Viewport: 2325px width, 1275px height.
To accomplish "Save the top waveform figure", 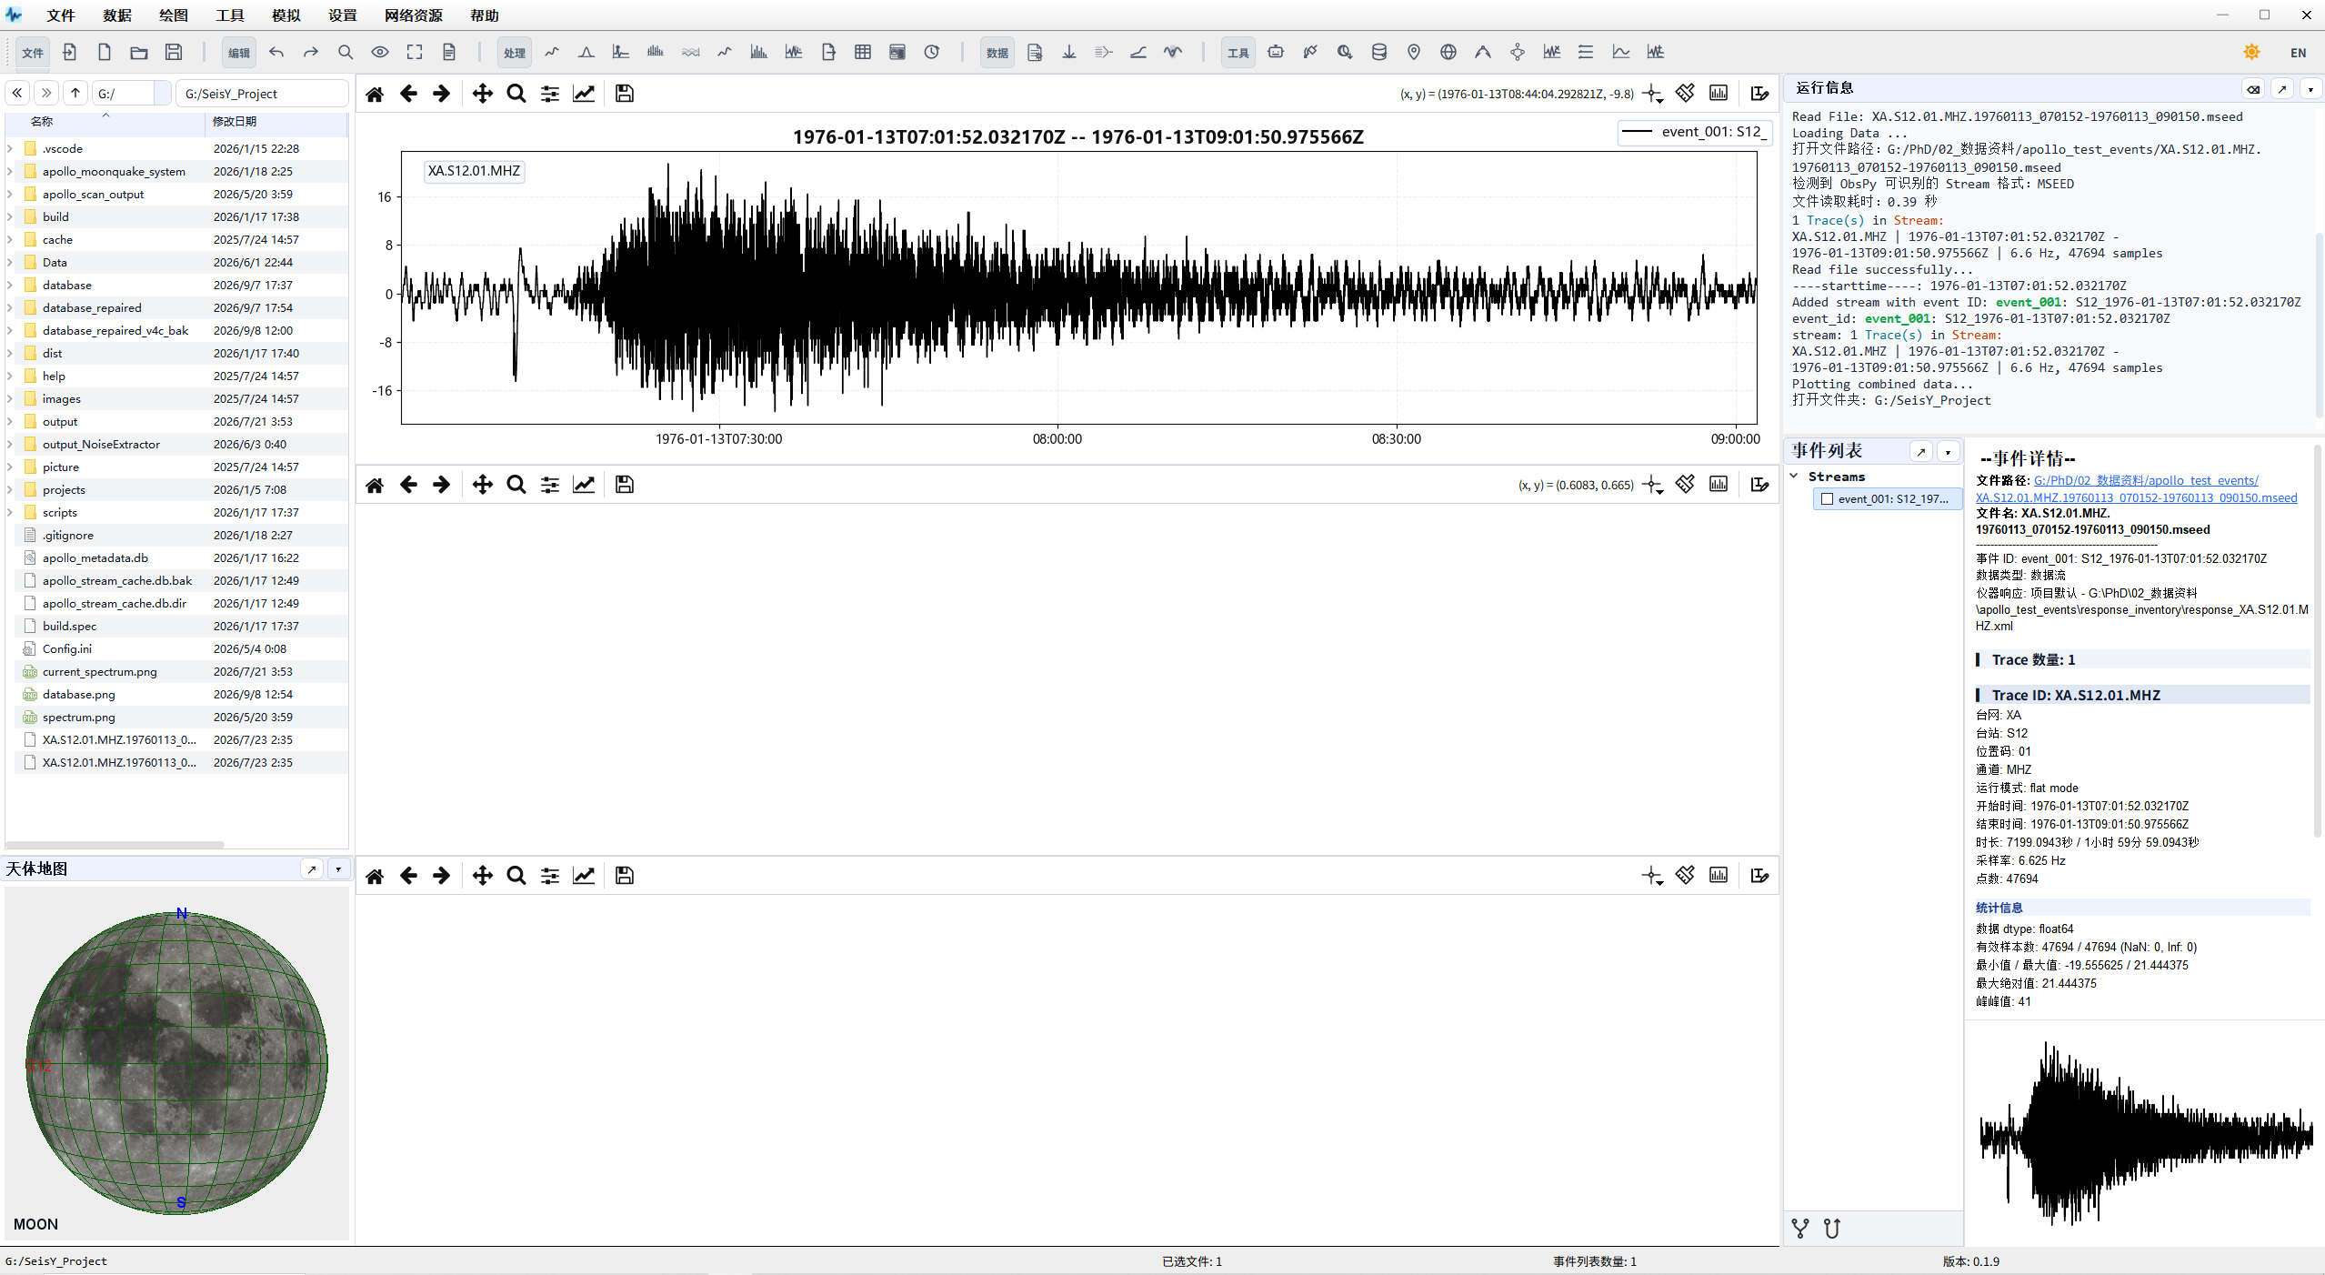I will (x=625, y=94).
